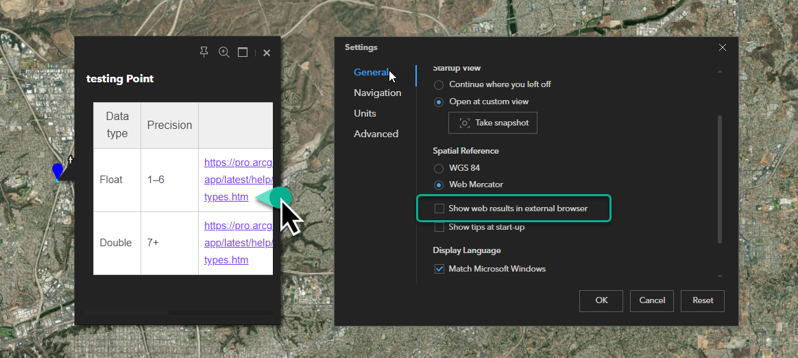Go to the Advanced settings tab
The image size is (798, 358).
[376, 134]
